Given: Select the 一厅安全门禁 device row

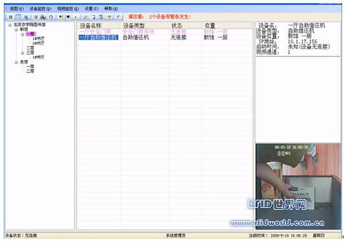Looking at the screenshot, I should 165,32.
